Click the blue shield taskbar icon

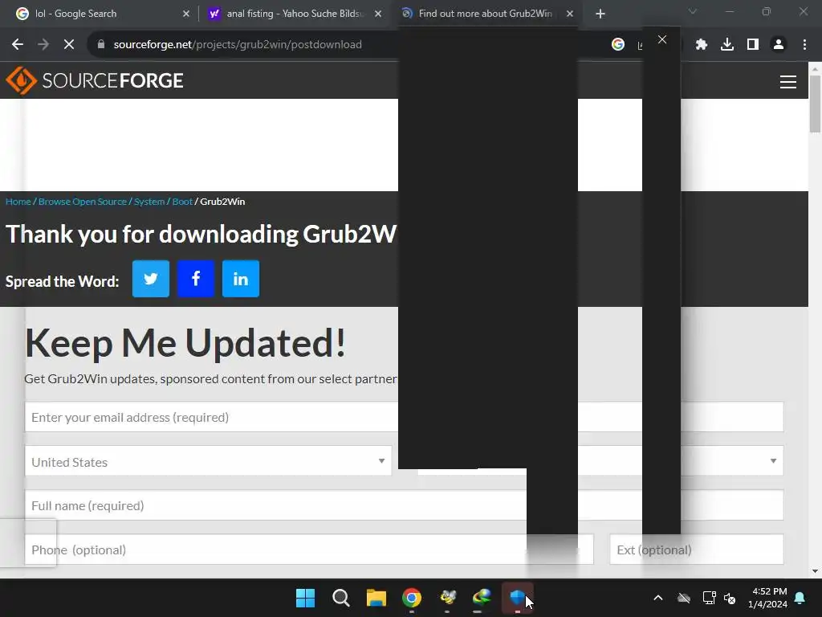[x=518, y=598]
